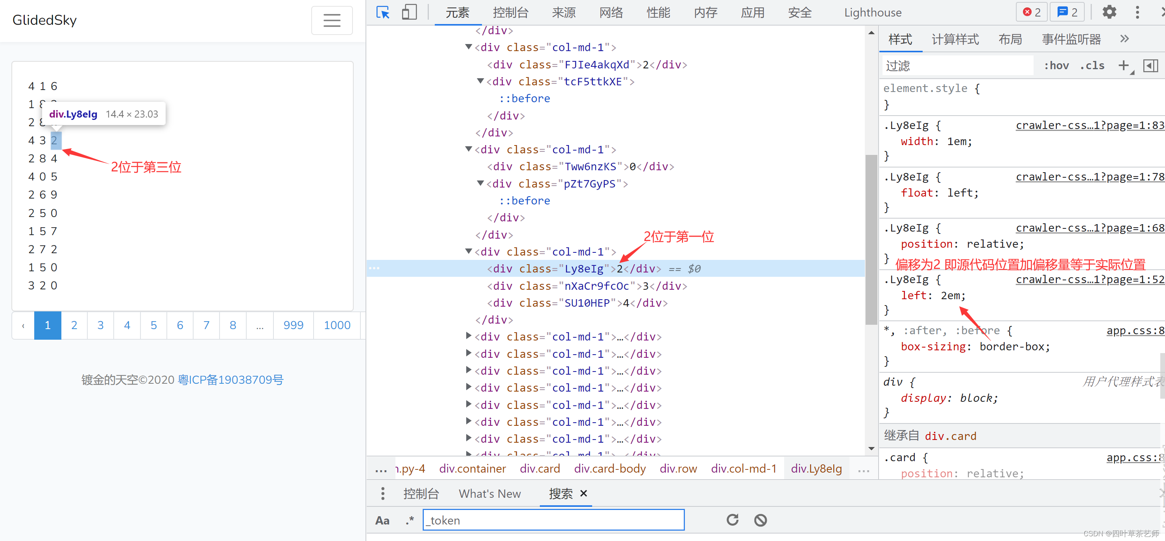Select 事件监听器 Event Listeners tab
This screenshot has width=1165, height=541.
coord(1071,39)
